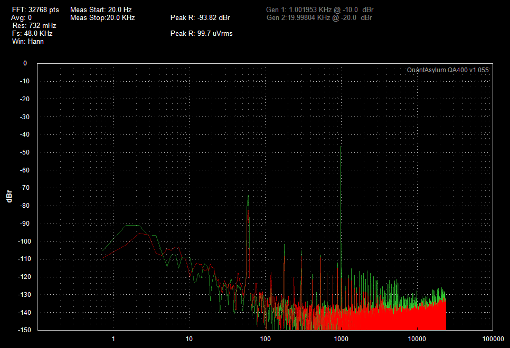Click the -50 label on the dBr axis
This screenshot has width=510, height=348.
(x=24, y=152)
